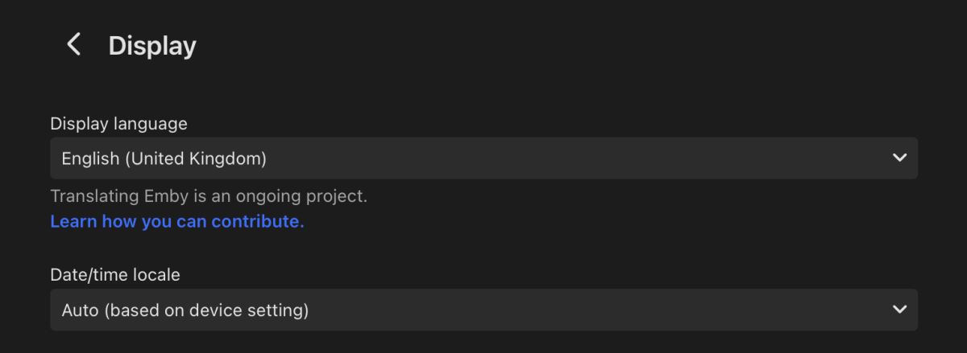
Task: Expand the Display language chevron arrow
Action: (x=899, y=158)
